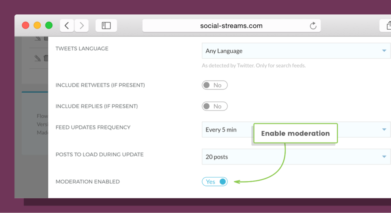Image resolution: width=391 pixels, height=213 pixels.
Task: Go back with the browser back arrow
Action: pyautogui.click(x=67, y=25)
